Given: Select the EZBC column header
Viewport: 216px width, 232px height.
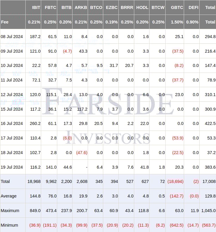Looking at the screenshot, I should tap(112, 7).
